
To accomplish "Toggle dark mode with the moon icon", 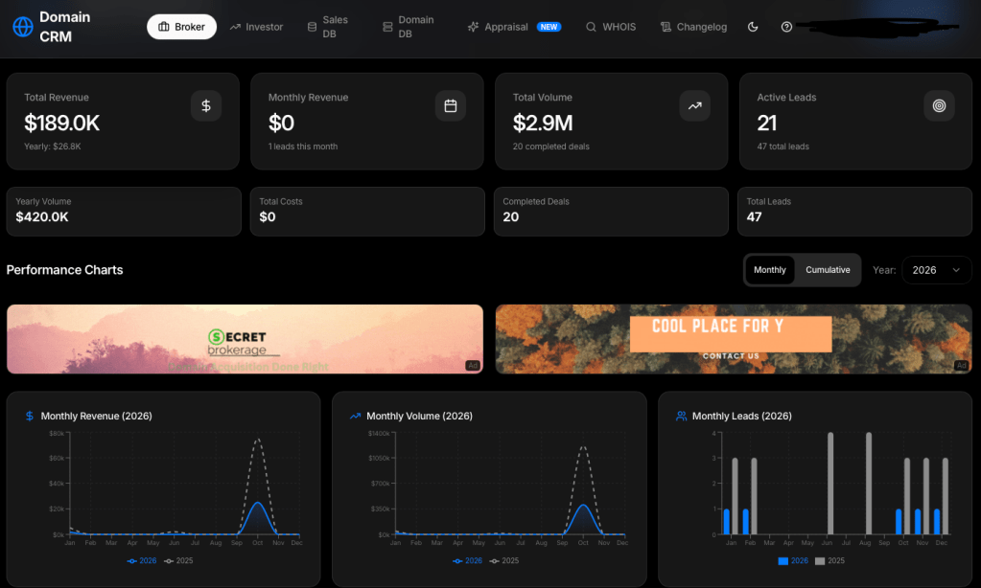I will tap(753, 27).
